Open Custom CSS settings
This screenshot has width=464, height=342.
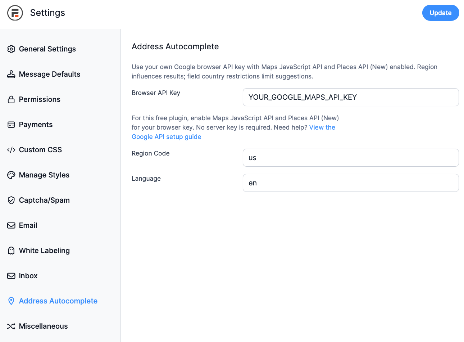[x=40, y=150]
